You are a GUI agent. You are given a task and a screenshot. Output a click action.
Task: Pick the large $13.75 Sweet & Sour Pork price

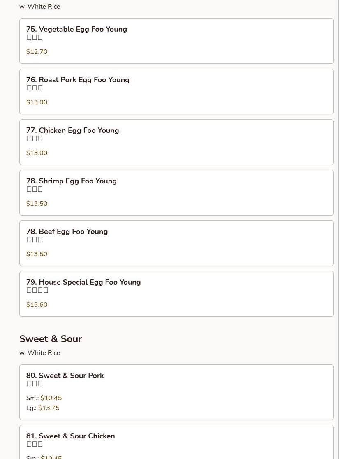point(49,408)
